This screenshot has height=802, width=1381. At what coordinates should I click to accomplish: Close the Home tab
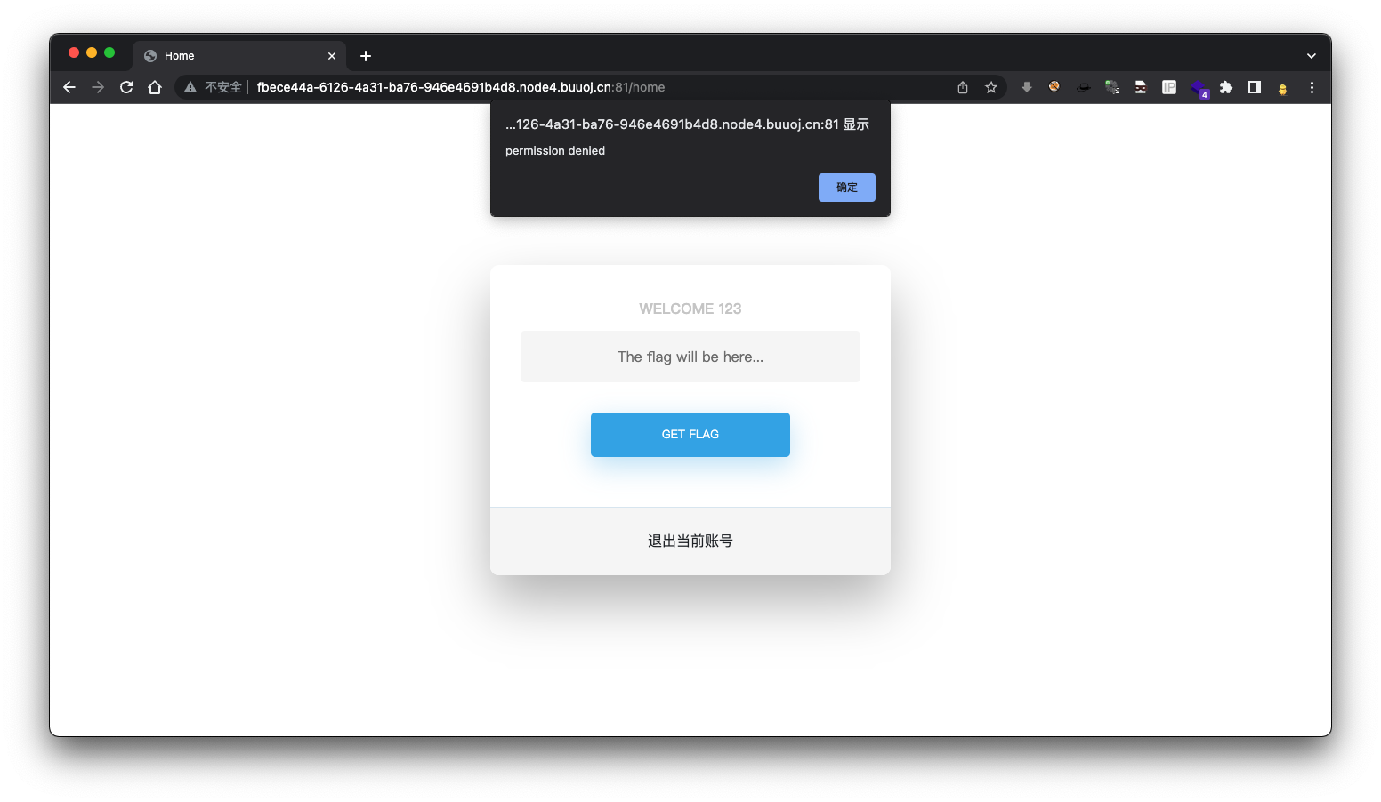tap(332, 56)
